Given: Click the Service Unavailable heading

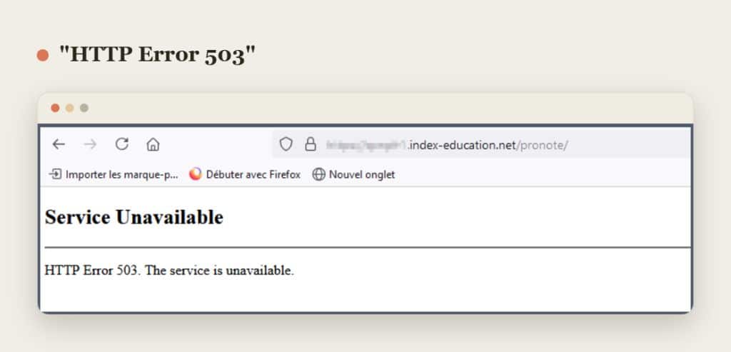Looking at the screenshot, I should (x=134, y=217).
